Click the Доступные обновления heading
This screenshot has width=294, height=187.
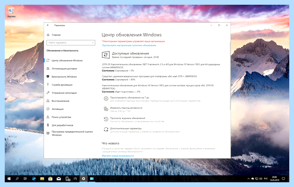tap(130, 53)
